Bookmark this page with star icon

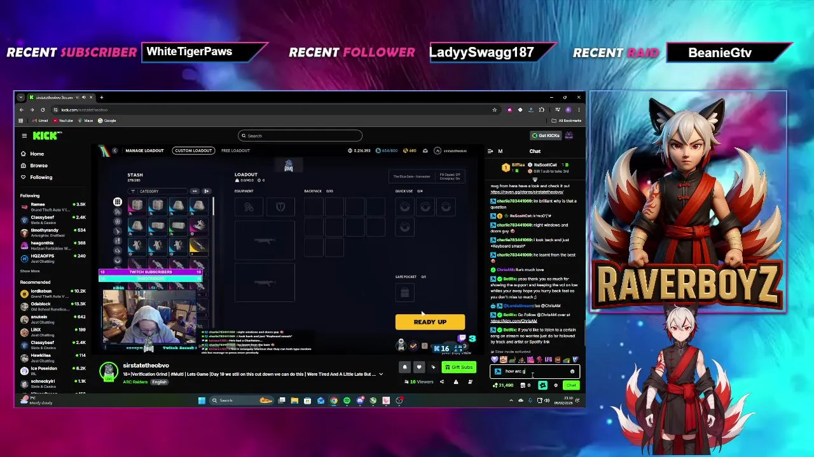point(494,110)
